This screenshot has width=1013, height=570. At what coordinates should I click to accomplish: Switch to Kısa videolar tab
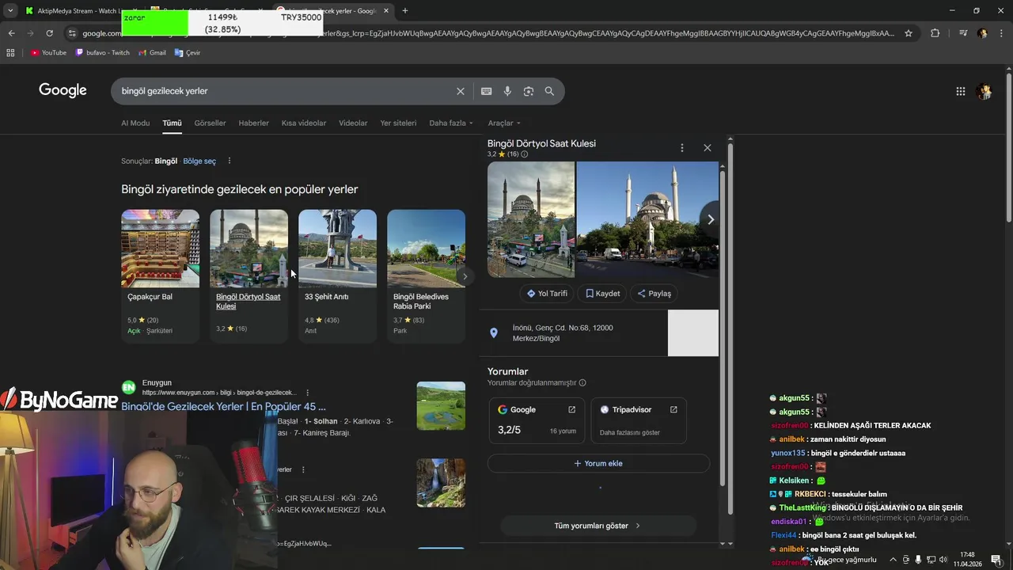pyautogui.click(x=304, y=123)
